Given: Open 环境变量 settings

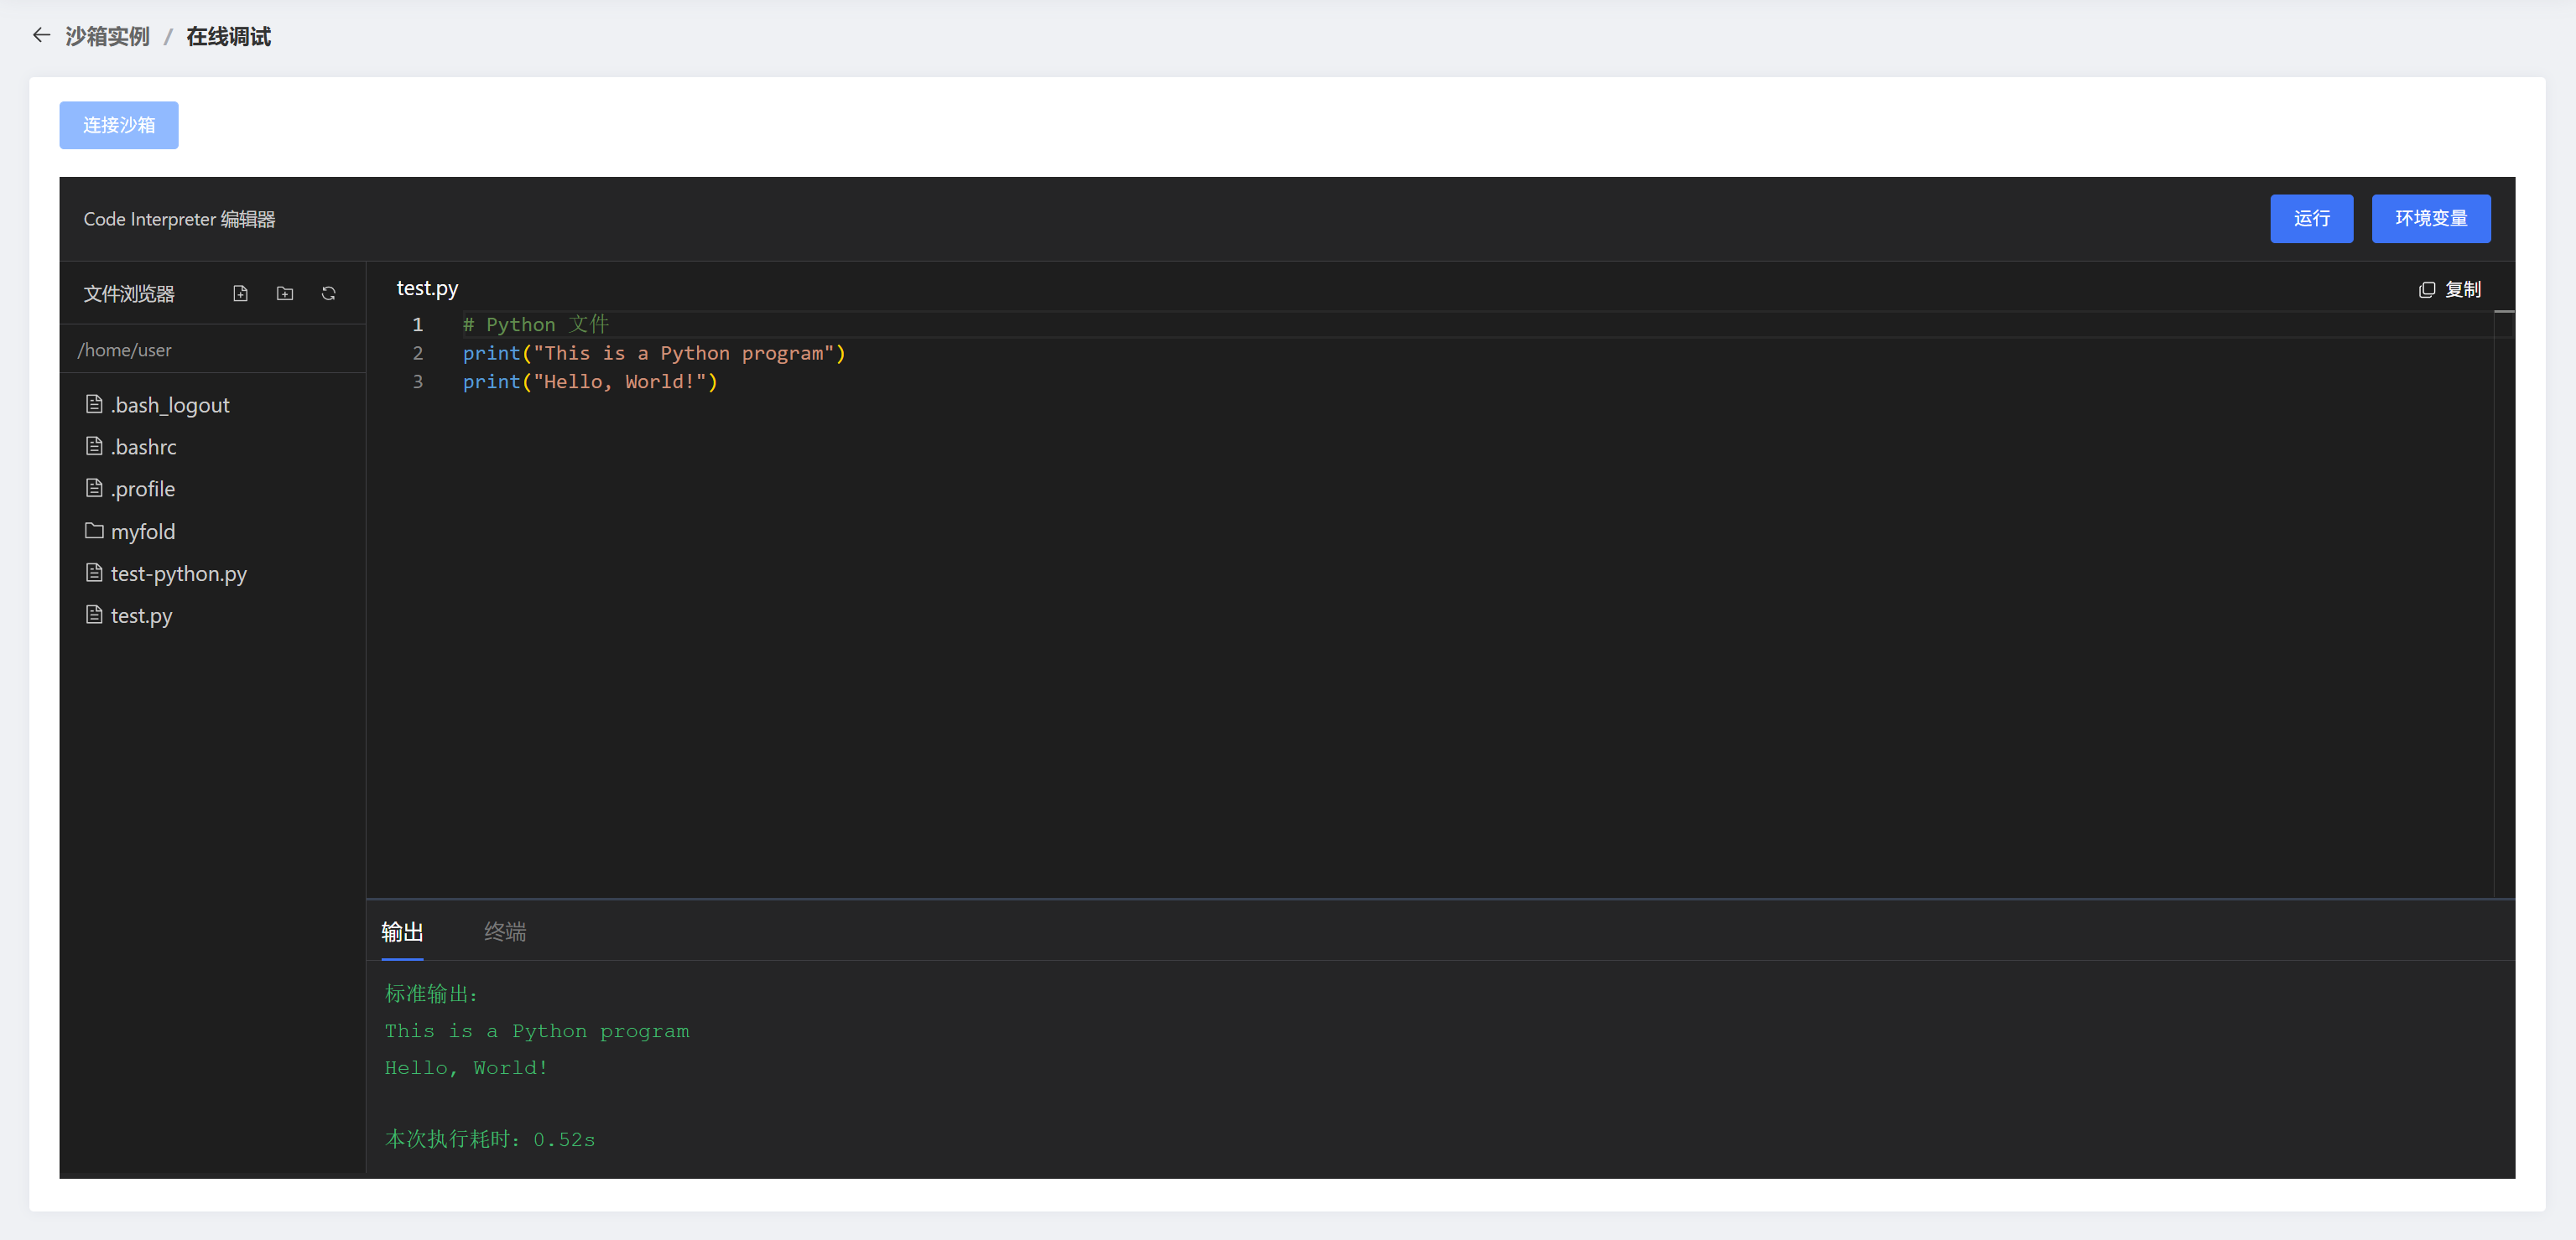Looking at the screenshot, I should [x=2430, y=218].
